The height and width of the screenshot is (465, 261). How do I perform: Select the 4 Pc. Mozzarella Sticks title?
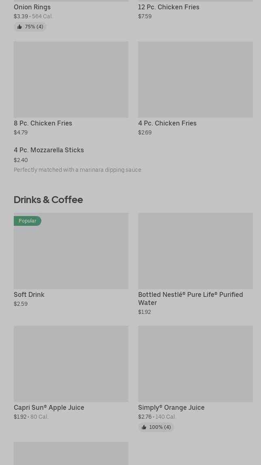point(49,150)
